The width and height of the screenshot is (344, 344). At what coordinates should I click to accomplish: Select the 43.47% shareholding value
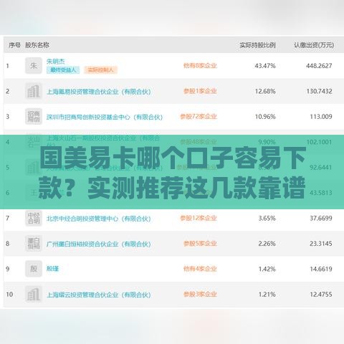(x=265, y=66)
